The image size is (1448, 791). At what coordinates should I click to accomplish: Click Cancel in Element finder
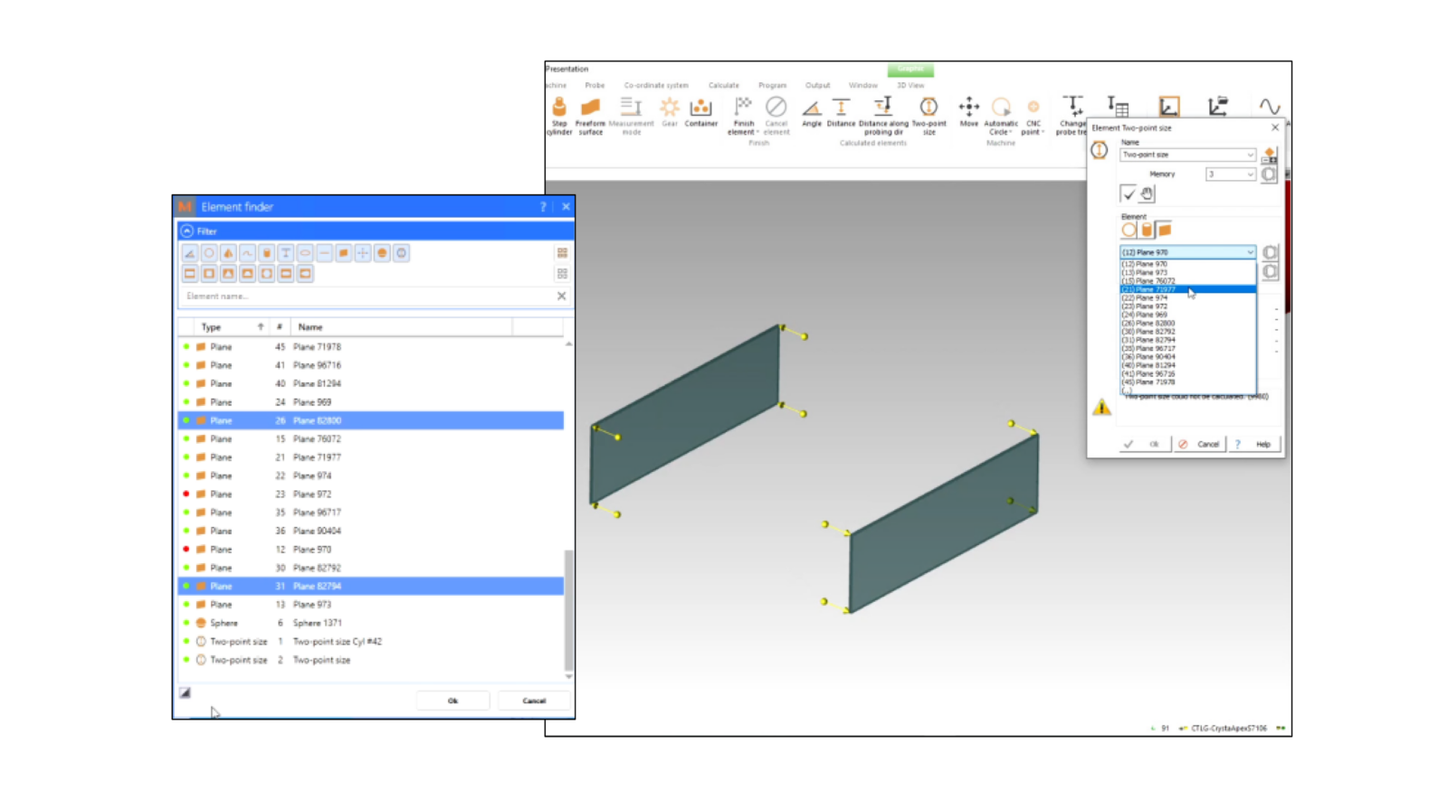(534, 701)
